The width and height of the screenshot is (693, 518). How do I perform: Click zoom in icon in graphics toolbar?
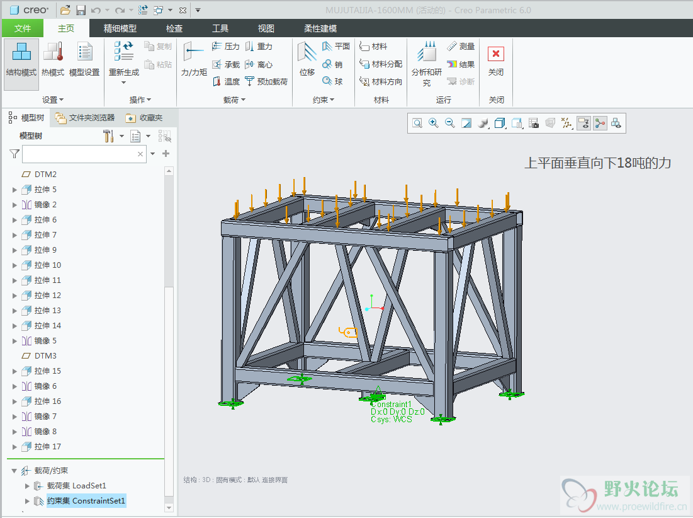pyautogui.click(x=434, y=123)
